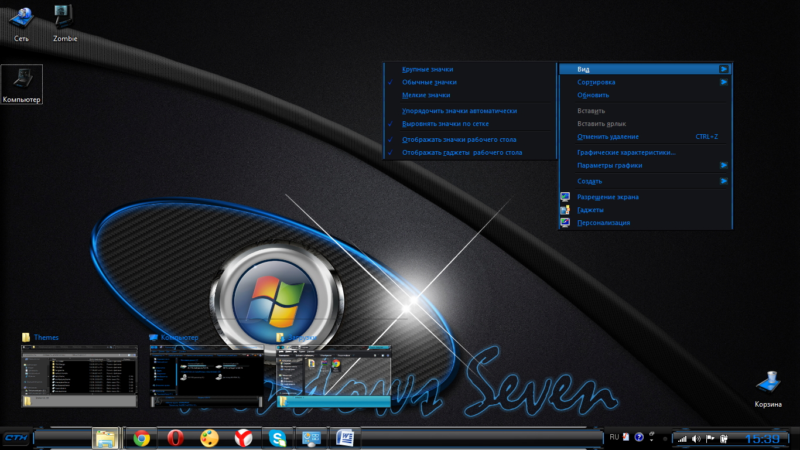Open Google Chrome from the taskbar
800x450 pixels.
point(141,438)
